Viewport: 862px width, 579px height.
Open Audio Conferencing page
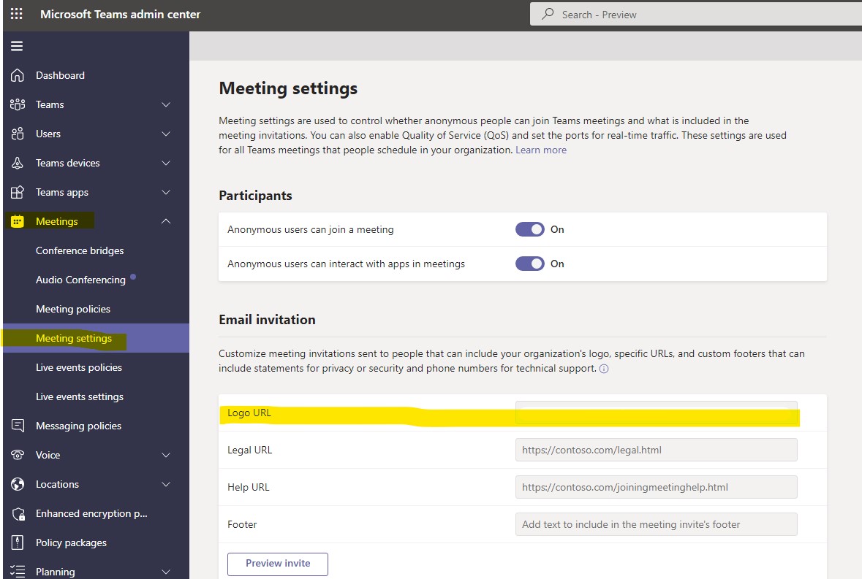tap(81, 280)
